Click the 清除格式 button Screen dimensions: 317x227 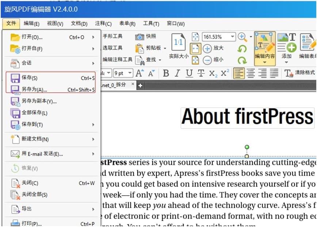(x=299, y=73)
